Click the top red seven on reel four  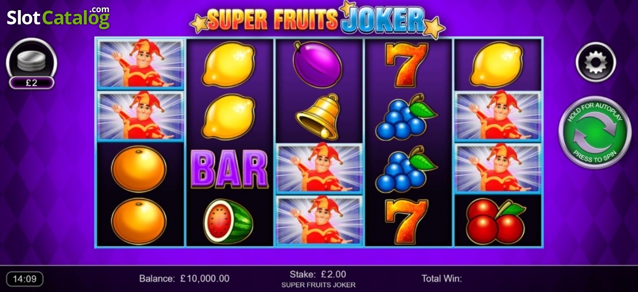407,63
